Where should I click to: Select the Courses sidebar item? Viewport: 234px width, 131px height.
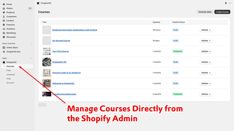[17, 66]
